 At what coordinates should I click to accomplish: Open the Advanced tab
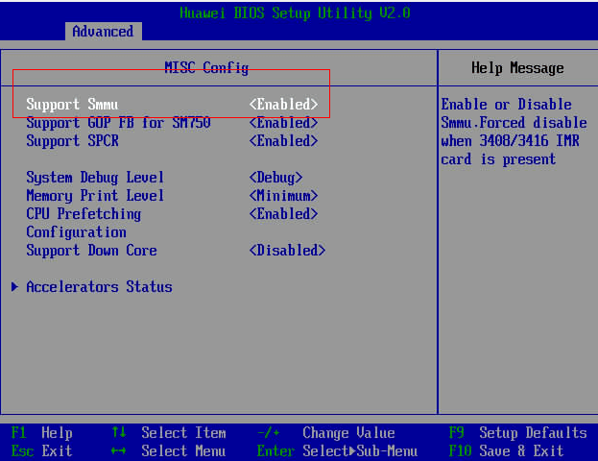click(104, 32)
